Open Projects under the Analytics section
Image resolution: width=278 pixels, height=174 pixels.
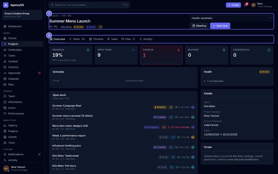(x=22, y=131)
